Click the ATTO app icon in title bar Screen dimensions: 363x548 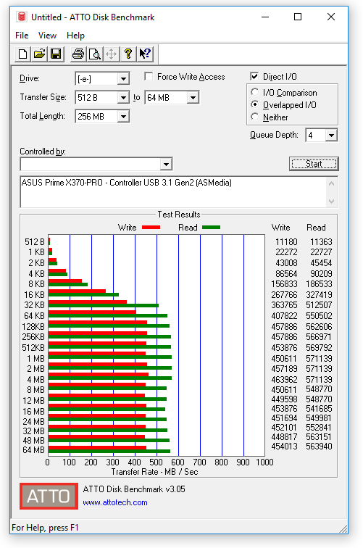tap(22, 17)
